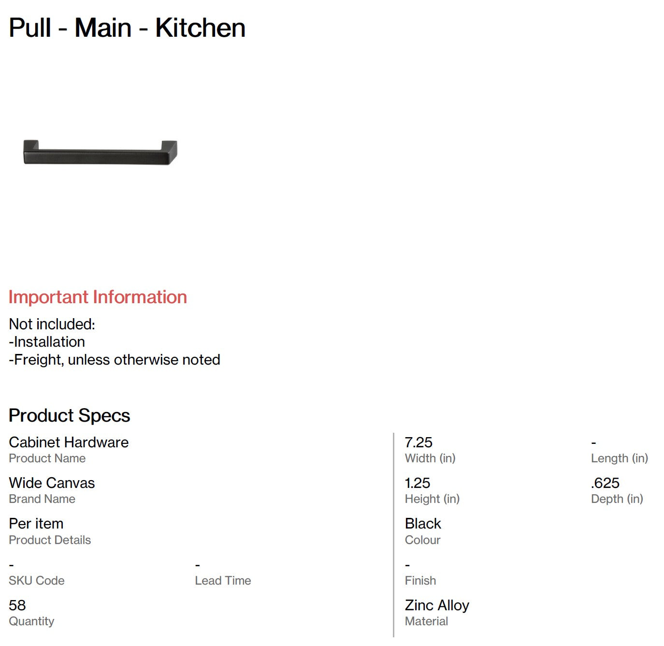Click the "Pull - Main - Kitchen" title

tap(127, 28)
